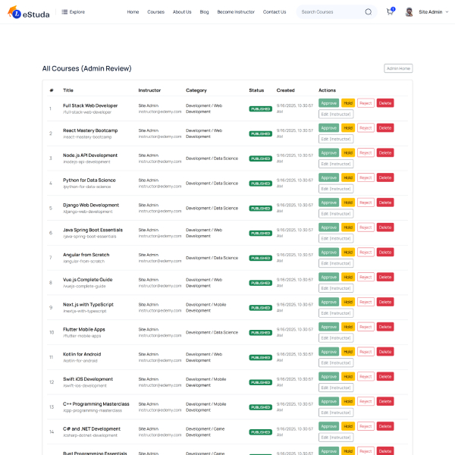The width and height of the screenshot is (455, 455).
Task: Open the Explore menu icon
Action: coord(64,12)
